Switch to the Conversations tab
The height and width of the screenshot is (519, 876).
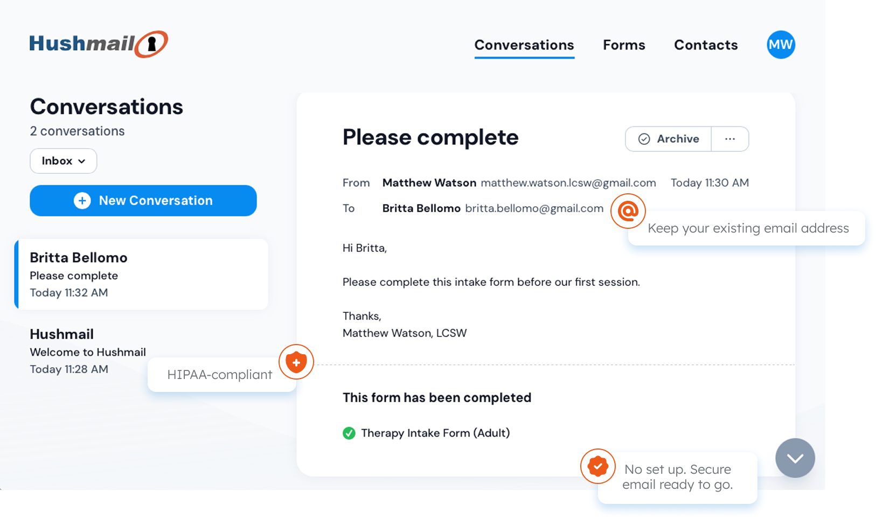[x=524, y=45]
